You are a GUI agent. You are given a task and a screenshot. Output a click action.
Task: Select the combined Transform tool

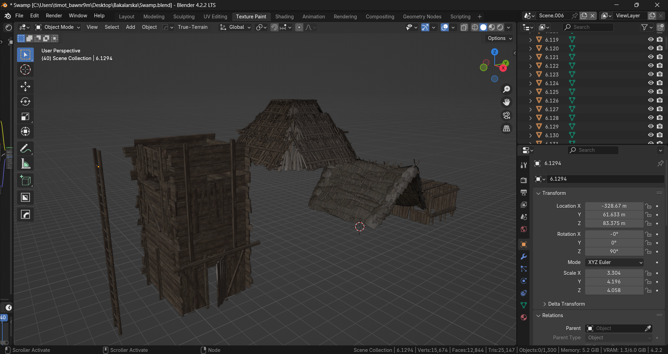[25, 132]
